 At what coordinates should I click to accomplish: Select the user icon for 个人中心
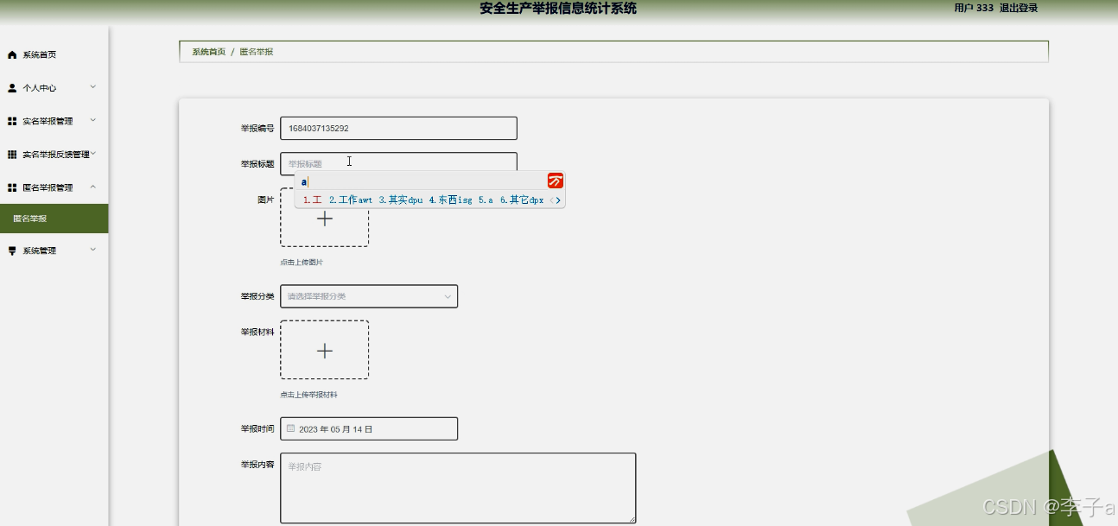click(x=11, y=87)
